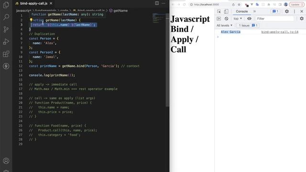The image size is (306, 172).
Task: Open the Run and Debug view
Action: (x=6, y=42)
